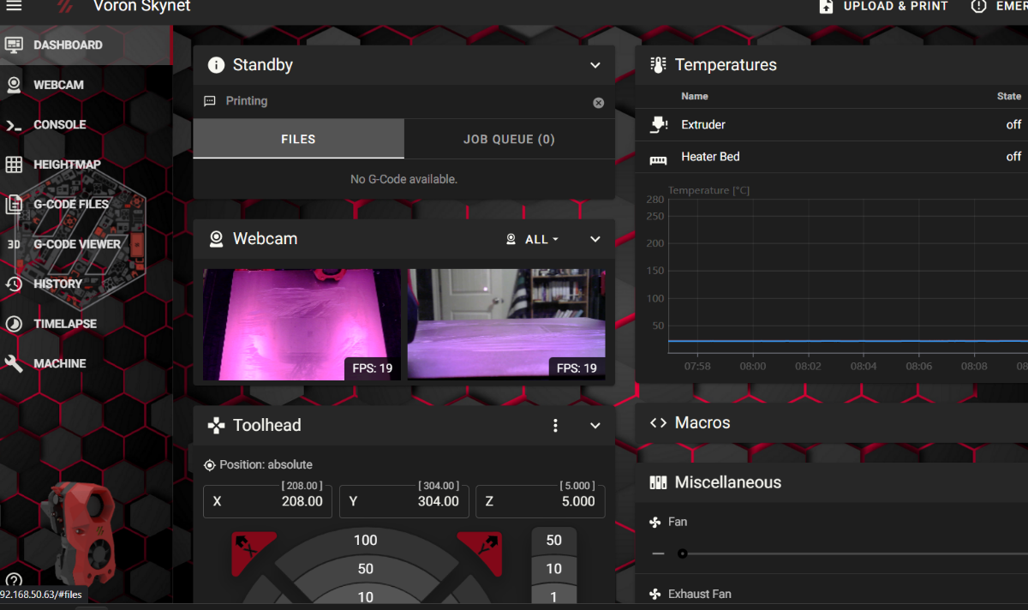Select the 50 ring on XY jog dial
The height and width of the screenshot is (610, 1028).
366,569
